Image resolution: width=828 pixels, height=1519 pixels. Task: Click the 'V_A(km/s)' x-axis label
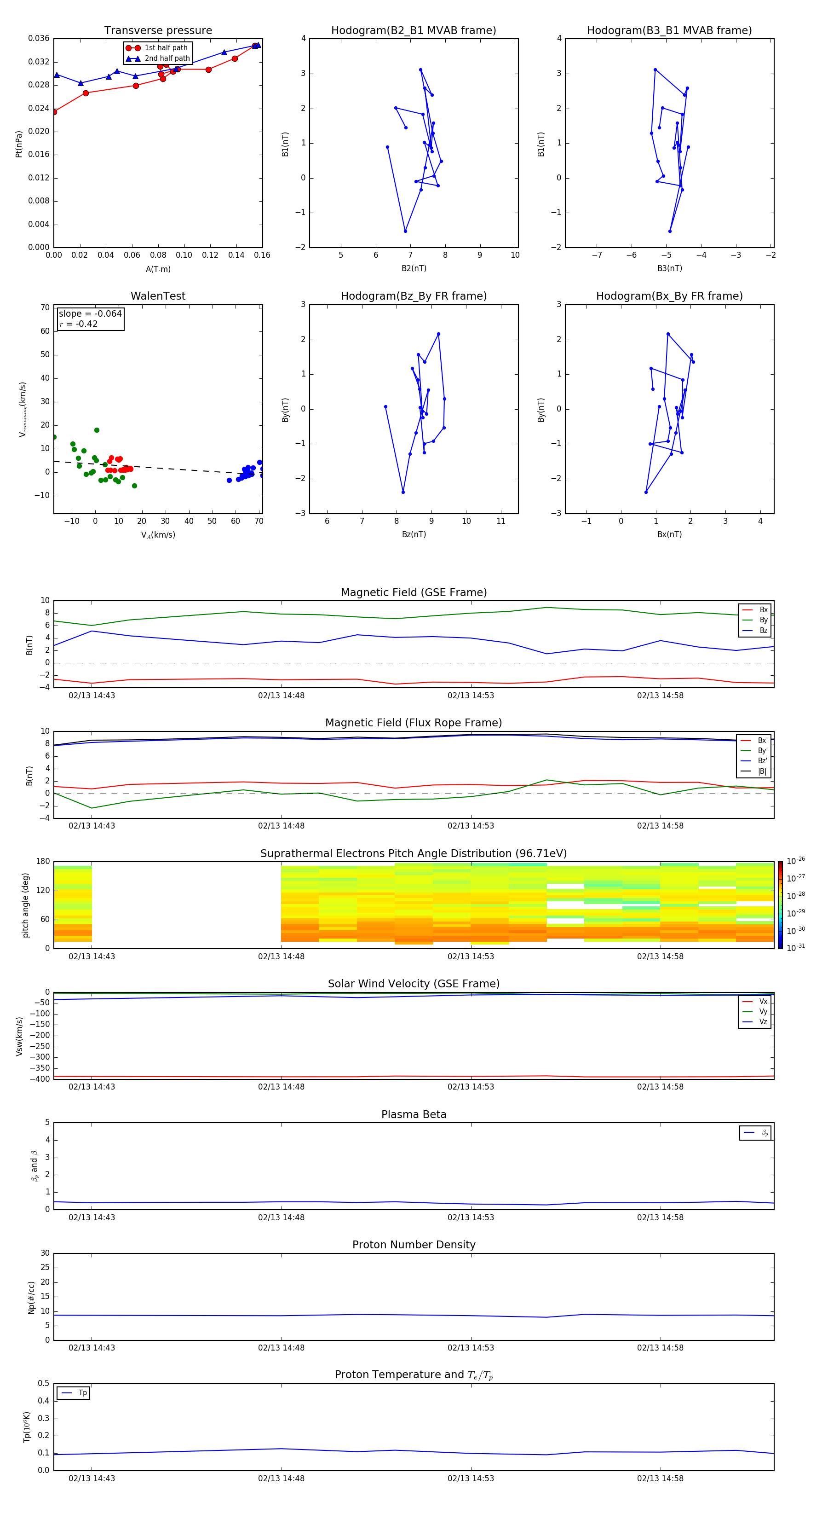[158, 535]
